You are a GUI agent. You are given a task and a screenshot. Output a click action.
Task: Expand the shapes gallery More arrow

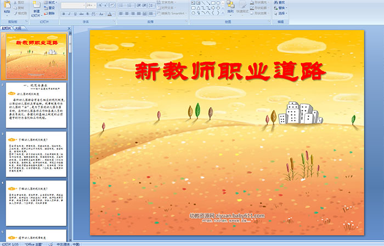pos(223,13)
